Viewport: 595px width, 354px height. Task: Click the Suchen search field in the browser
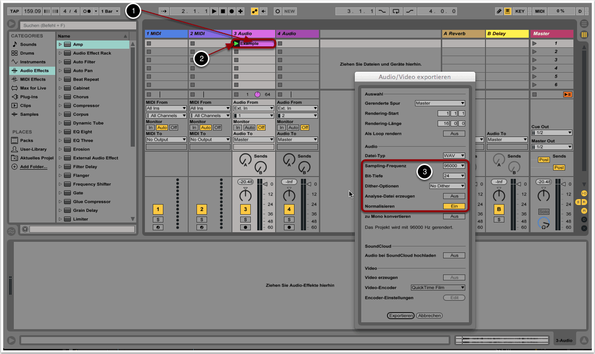coord(77,26)
